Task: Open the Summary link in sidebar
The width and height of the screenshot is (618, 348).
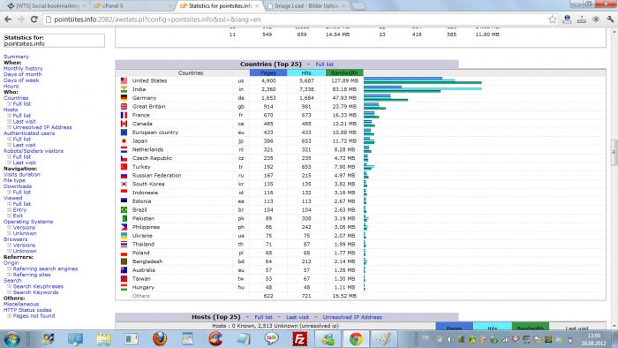Action: 16,57
